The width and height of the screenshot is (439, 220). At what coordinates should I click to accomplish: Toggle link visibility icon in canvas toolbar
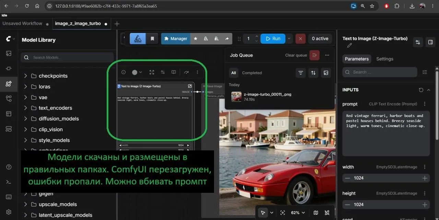(x=327, y=213)
